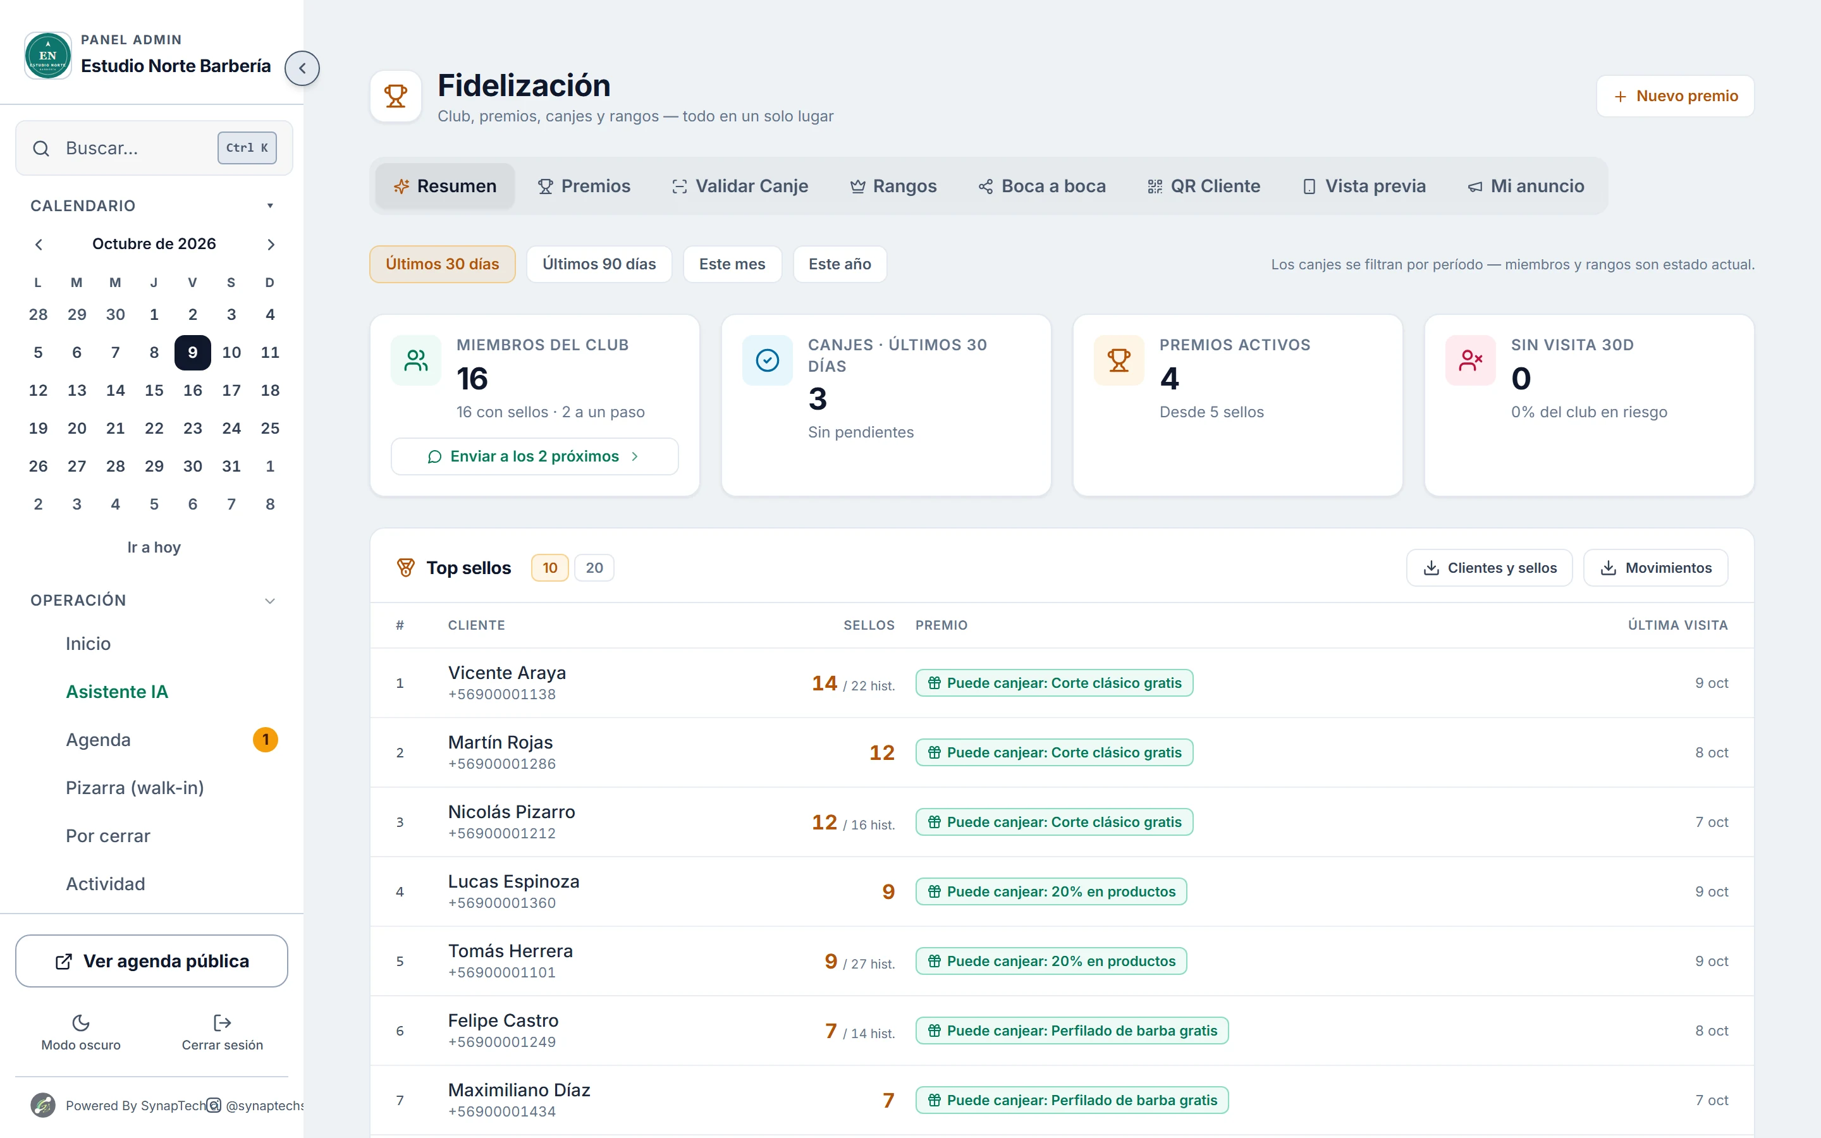1821x1138 pixels.
Task: Collapse the Operación section chevron
Action: point(270,601)
